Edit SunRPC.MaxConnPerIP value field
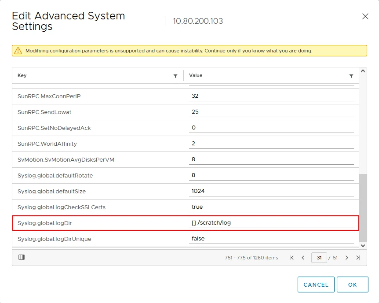379x303 pixels. click(x=271, y=96)
